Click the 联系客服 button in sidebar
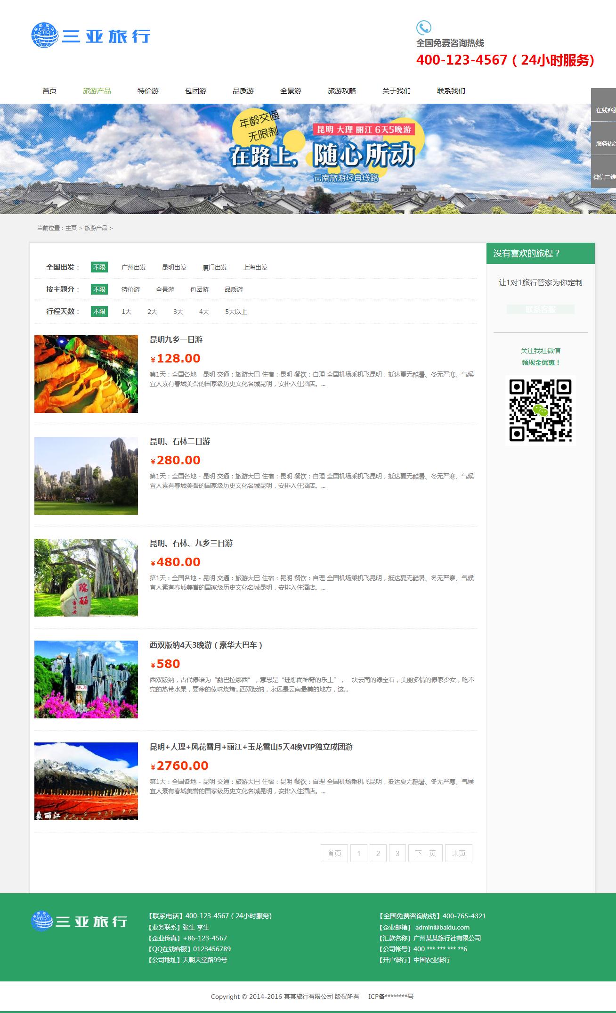Viewport: 616px width, 1013px height. [540, 309]
